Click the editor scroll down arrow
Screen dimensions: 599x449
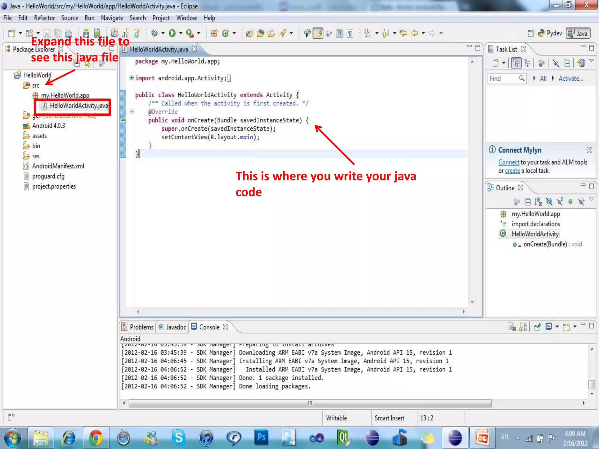click(472, 302)
